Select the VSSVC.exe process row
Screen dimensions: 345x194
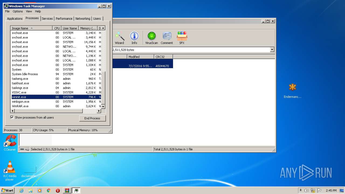pyautogui.click(x=56, y=92)
